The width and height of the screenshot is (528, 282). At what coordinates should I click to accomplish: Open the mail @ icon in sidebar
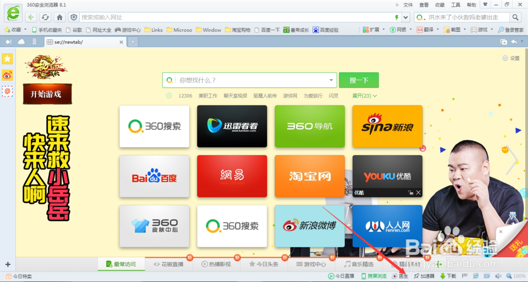(x=7, y=91)
